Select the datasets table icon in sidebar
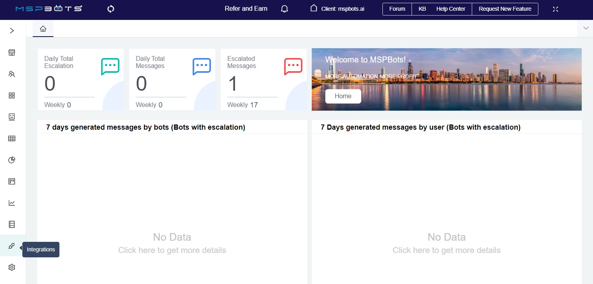 [12, 138]
